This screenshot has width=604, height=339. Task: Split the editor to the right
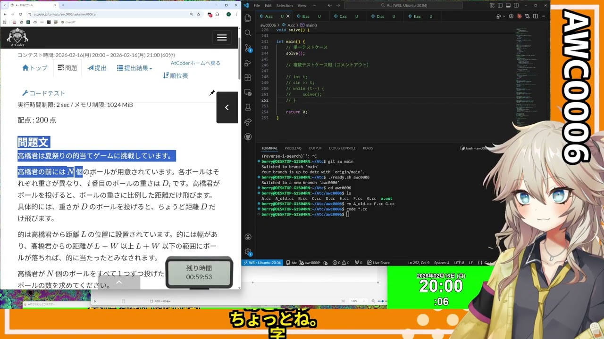535,16
